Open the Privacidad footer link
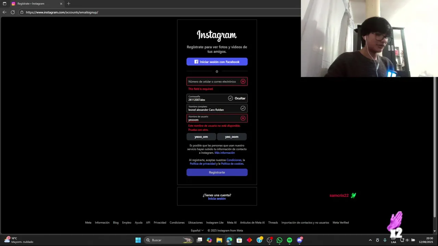The image size is (438, 246). (x=160, y=223)
